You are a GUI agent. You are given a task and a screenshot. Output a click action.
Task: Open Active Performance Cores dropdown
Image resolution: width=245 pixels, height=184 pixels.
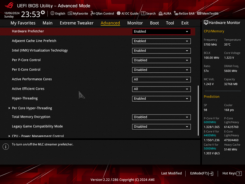(161, 80)
